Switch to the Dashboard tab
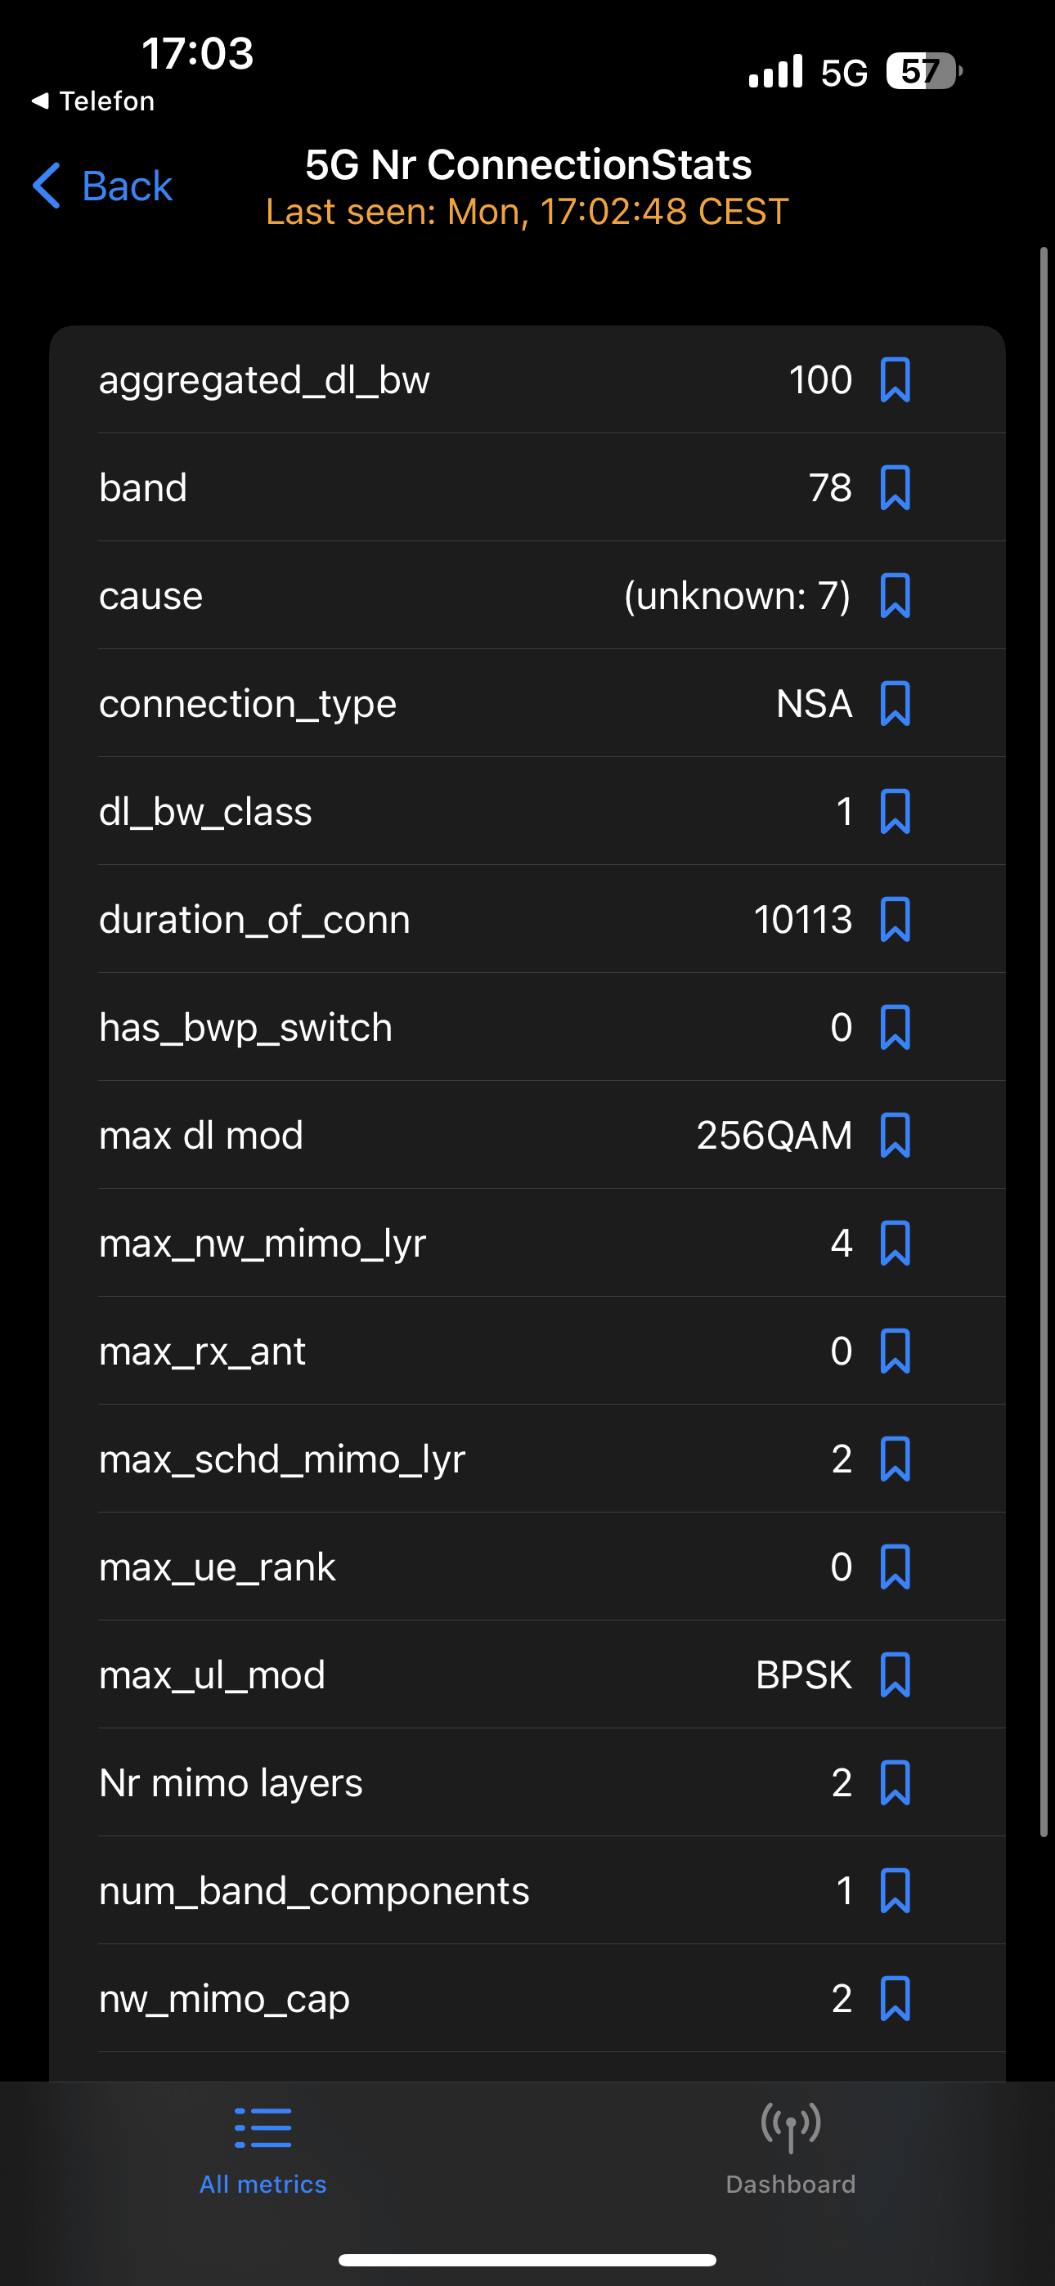 [790, 2148]
